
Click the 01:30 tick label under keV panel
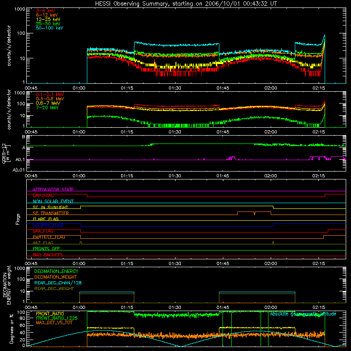click(x=175, y=88)
